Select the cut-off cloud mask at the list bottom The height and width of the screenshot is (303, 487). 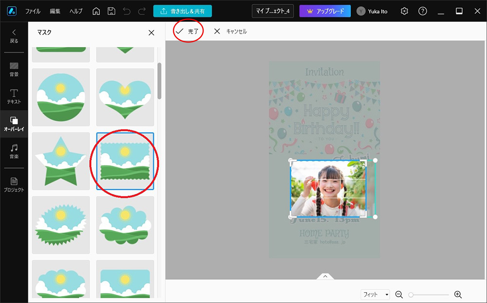point(61,279)
